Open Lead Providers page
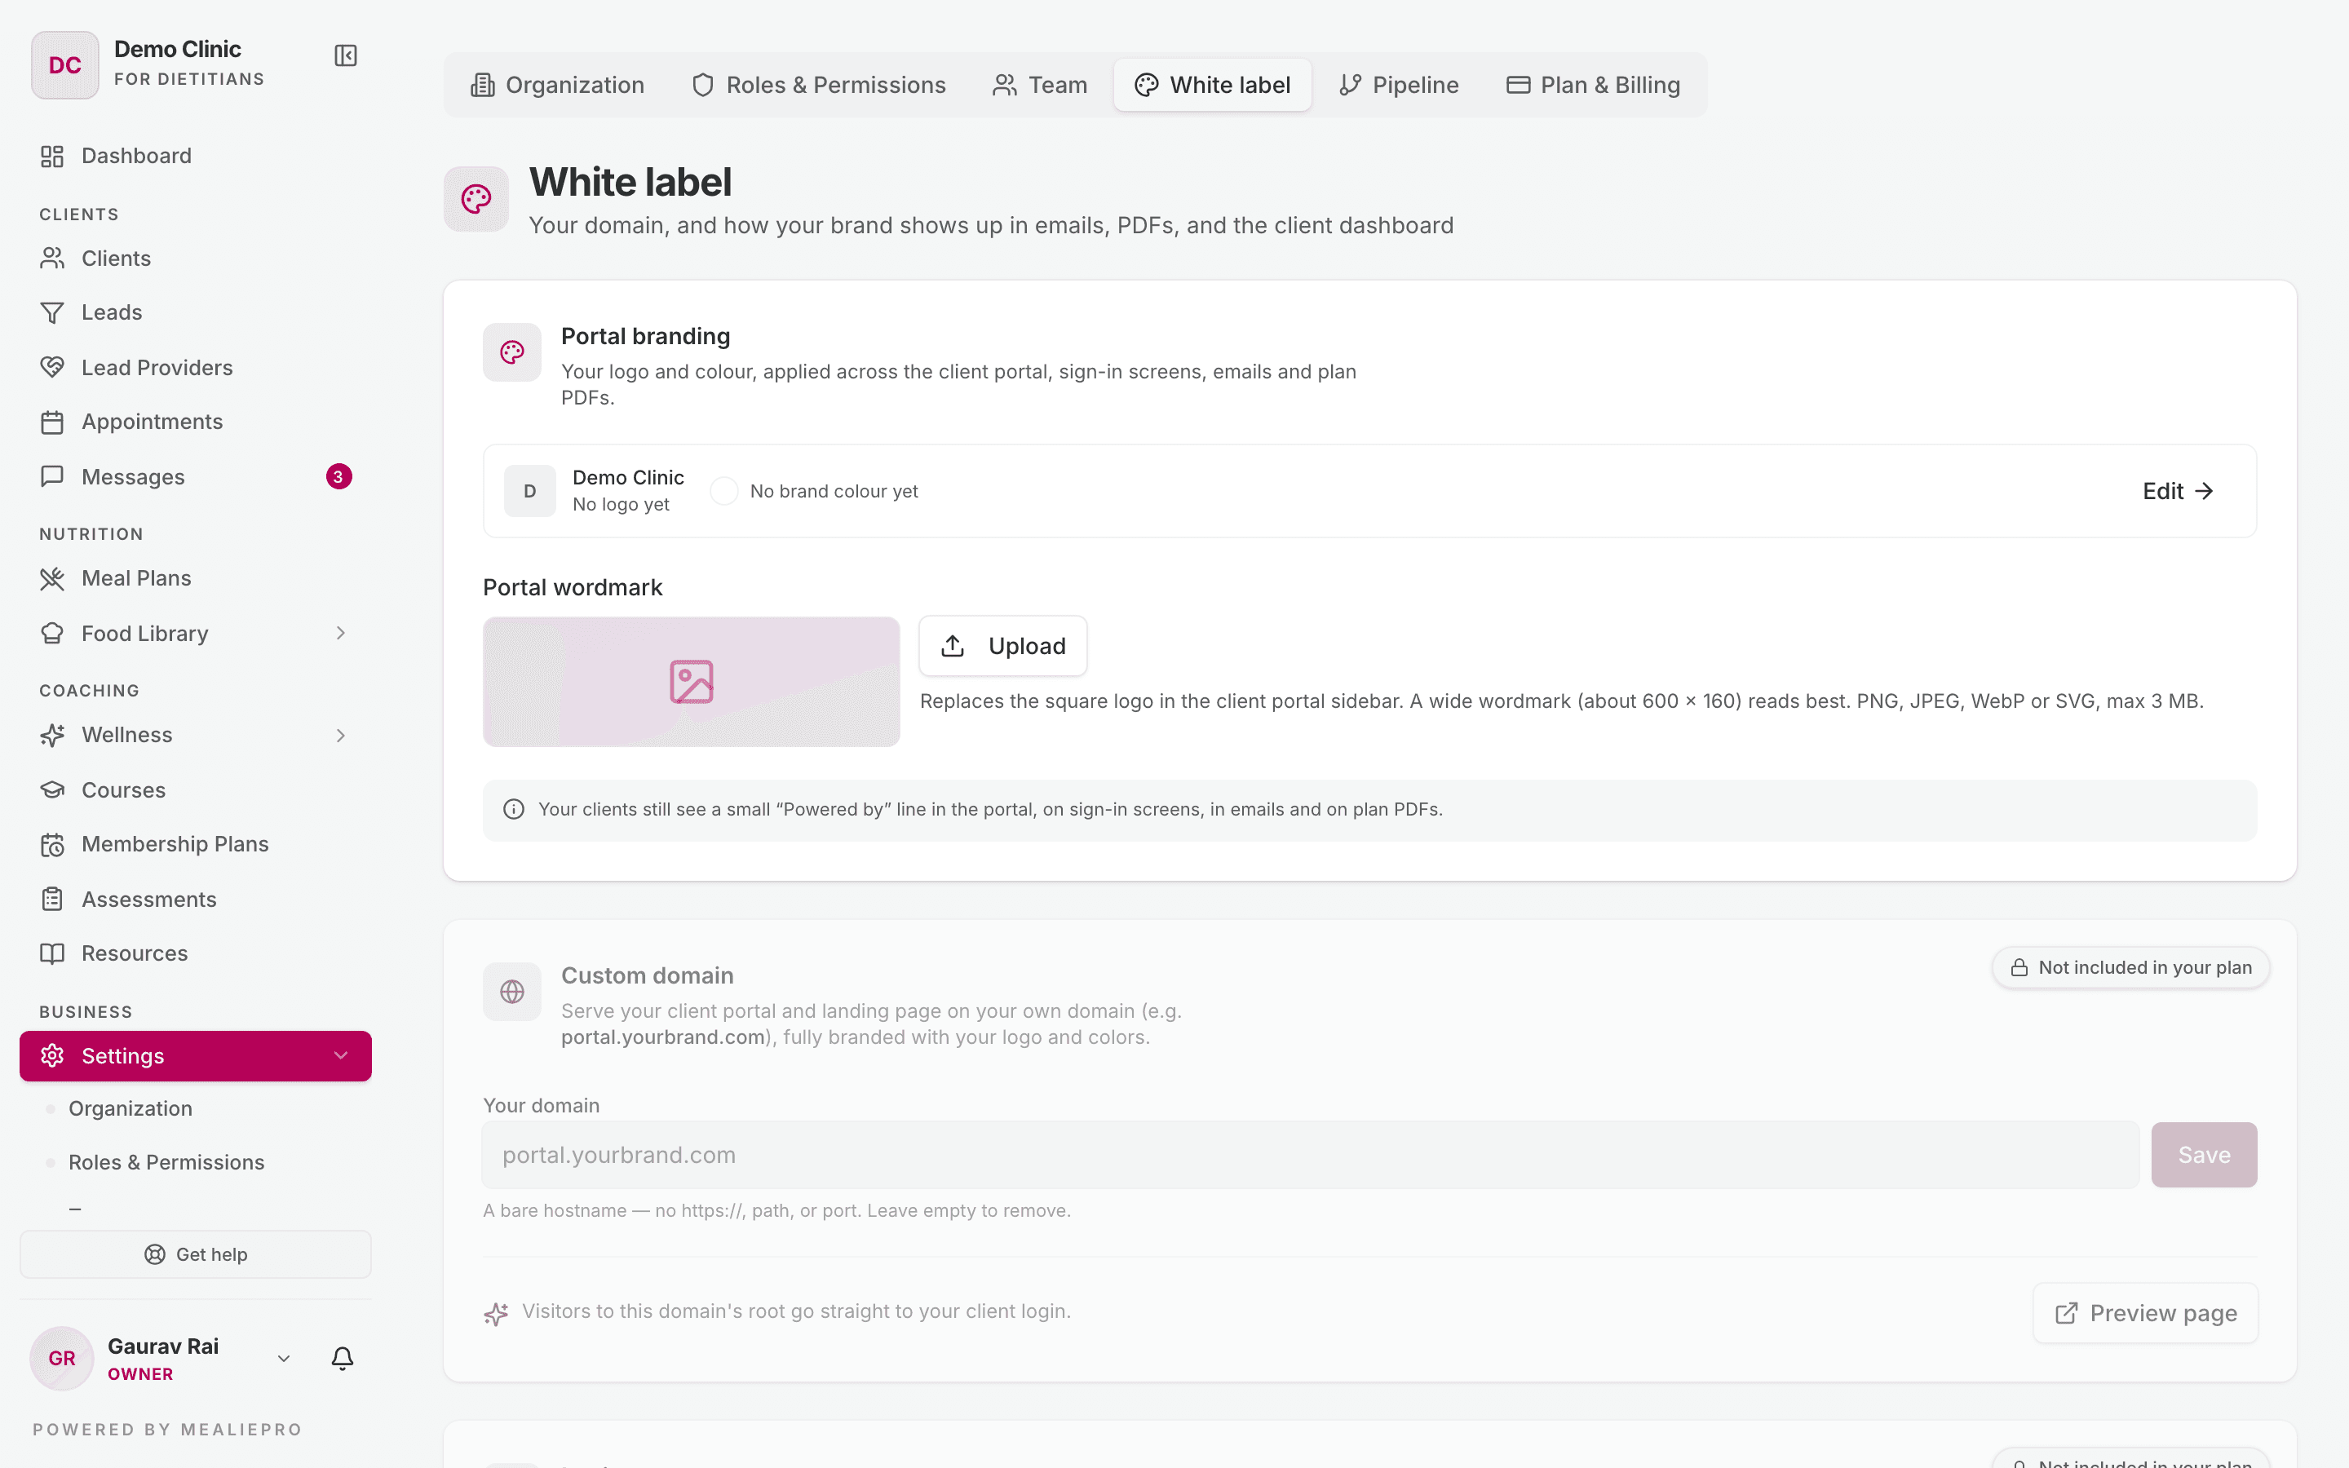This screenshot has height=1468, width=2349. pyautogui.click(x=195, y=367)
